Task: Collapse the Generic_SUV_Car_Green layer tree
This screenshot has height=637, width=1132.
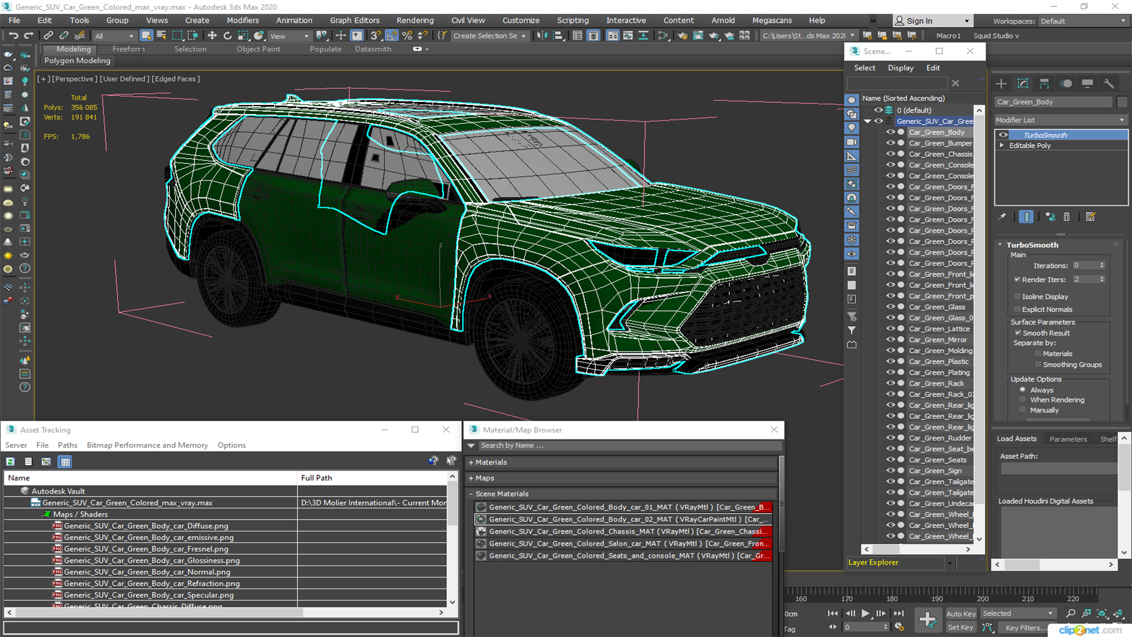Action: coord(867,122)
